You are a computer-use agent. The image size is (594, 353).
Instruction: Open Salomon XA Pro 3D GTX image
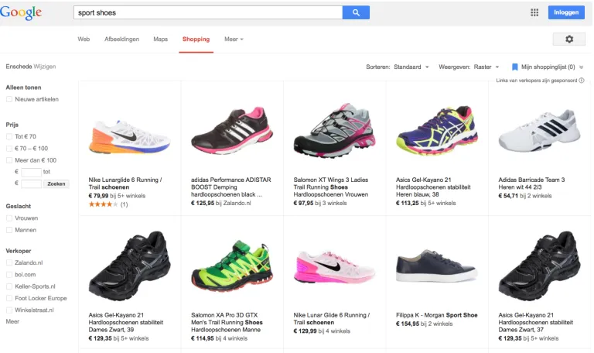tap(232, 266)
